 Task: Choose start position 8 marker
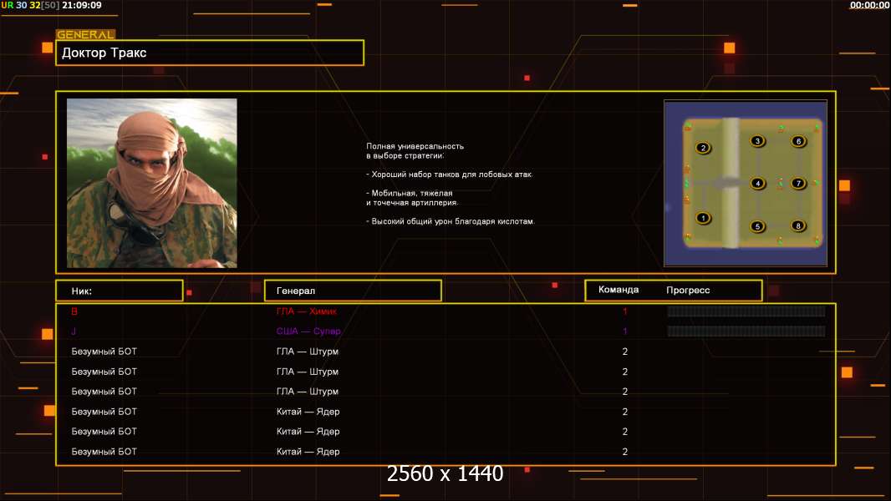click(798, 226)
